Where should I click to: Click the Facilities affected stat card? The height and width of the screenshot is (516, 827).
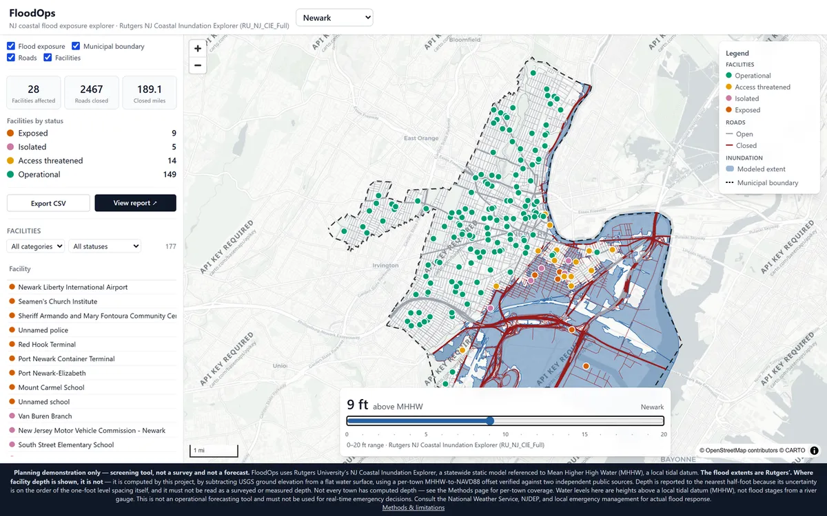34,94
